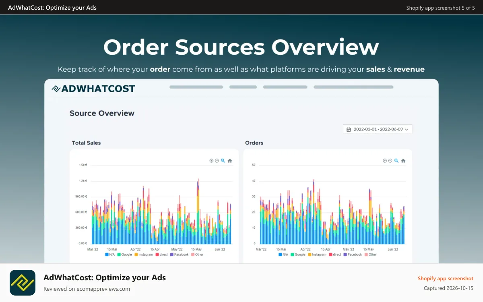The width and height of the screenshot is (483, 302).
Task: Click the '600.00 €' axis label
Action: coord(81,212)
